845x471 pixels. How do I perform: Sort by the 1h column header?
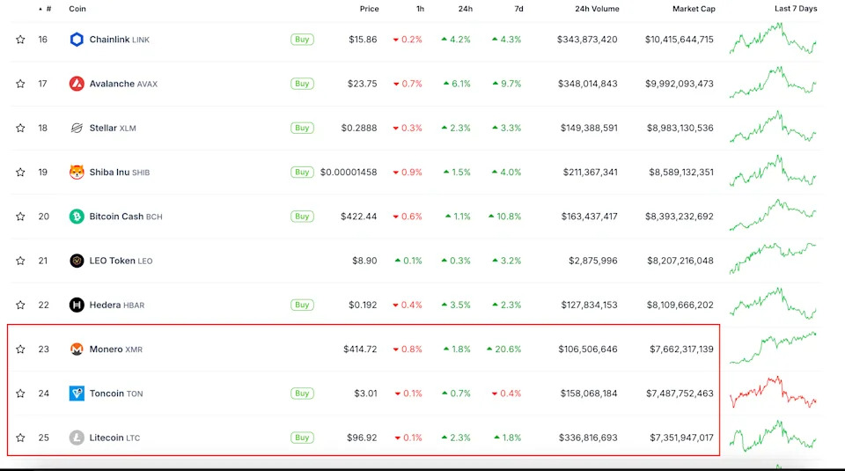420,9
